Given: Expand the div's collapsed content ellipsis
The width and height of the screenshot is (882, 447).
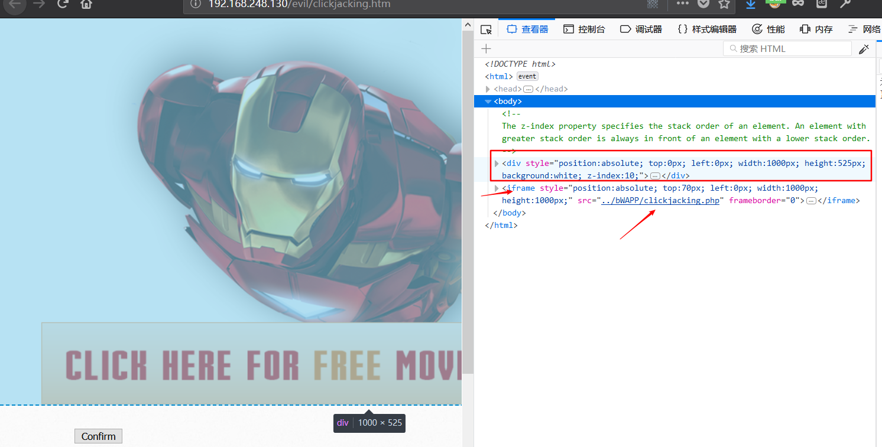Looking at the screenshot, I should pyautogui.click(x=655, y=176).
